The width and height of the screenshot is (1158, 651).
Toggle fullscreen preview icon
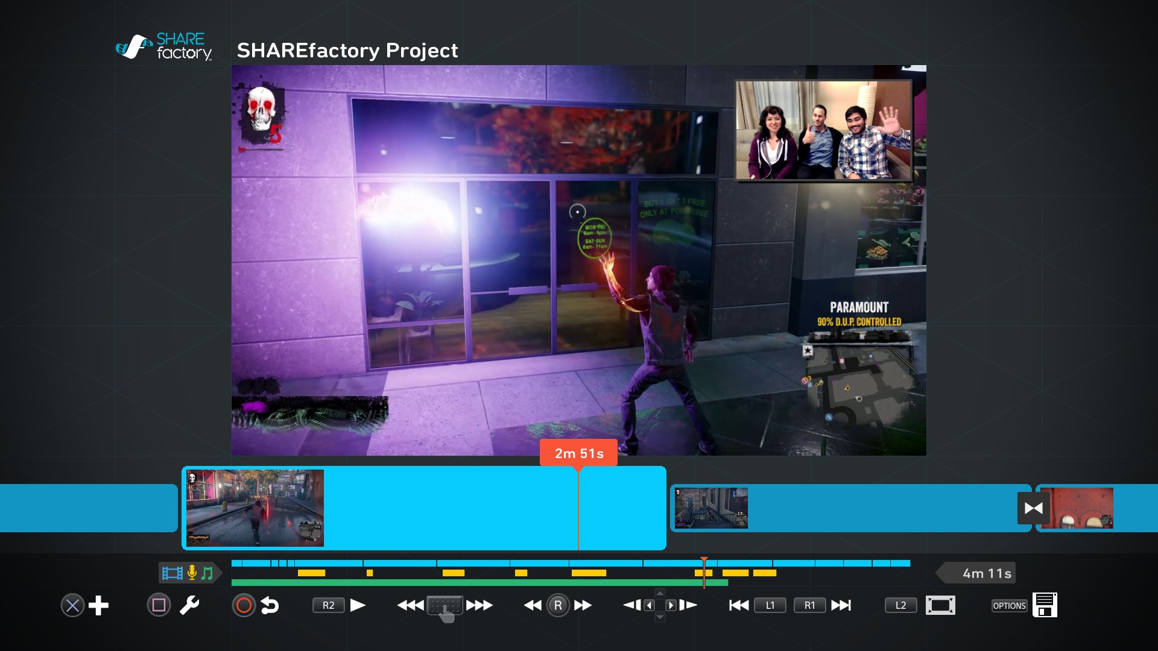(x=940, y=605)
